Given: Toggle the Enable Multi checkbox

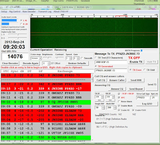Looking at the screenshot, I should (x=119, y=106).
